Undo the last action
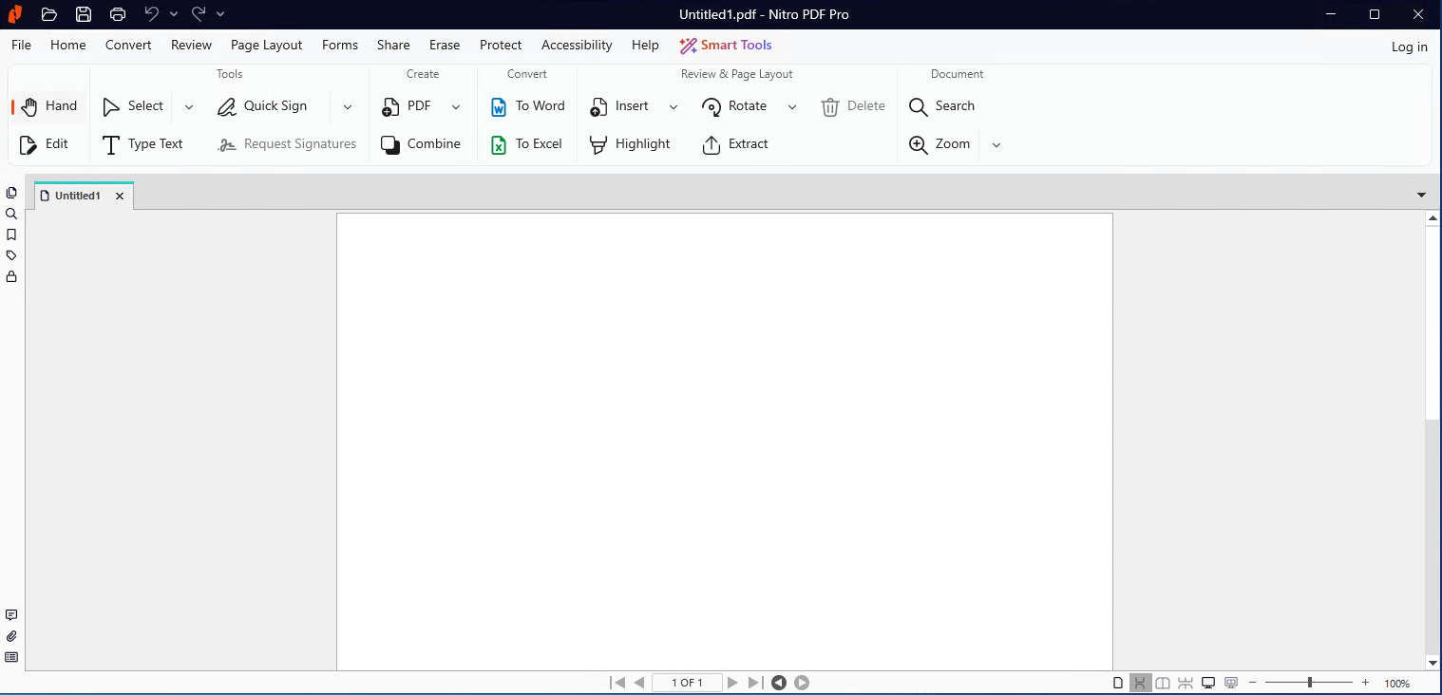Image resolution: width=1442 pixels, height=695 pixels. [x=152, y=13]
